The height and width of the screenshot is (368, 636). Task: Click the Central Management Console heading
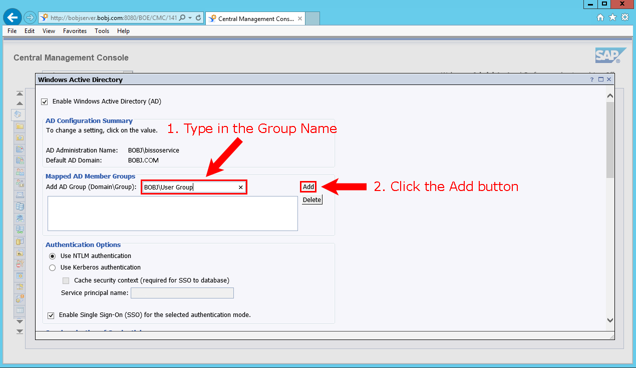coord(71,58)
